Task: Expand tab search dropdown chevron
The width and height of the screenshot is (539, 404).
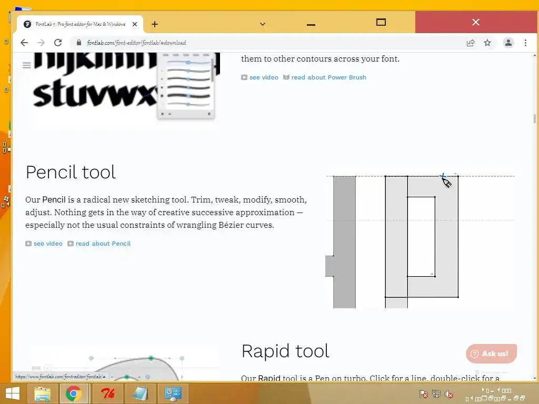Action: [x=262, y=24]
